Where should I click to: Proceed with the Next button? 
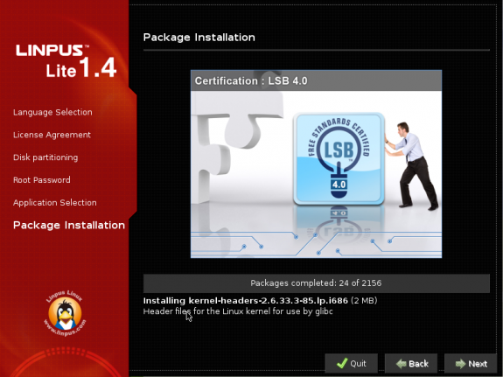(x=471, y=364)
